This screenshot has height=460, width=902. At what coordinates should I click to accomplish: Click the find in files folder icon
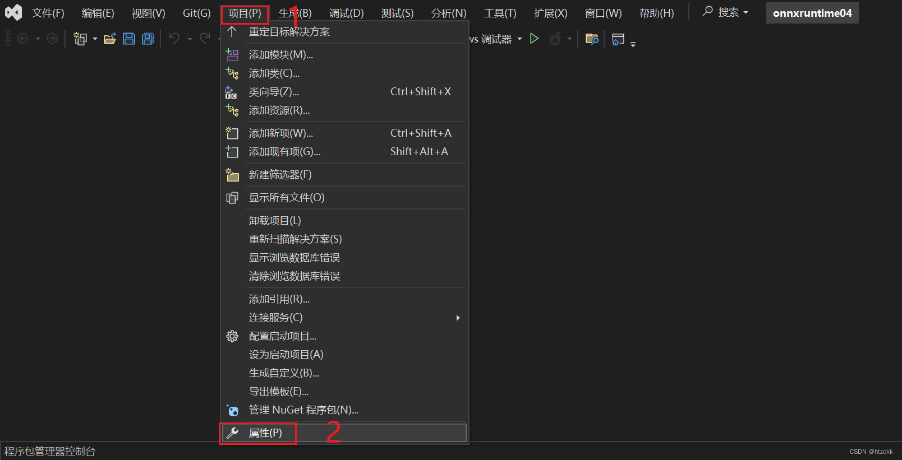[x=592, y=39]
